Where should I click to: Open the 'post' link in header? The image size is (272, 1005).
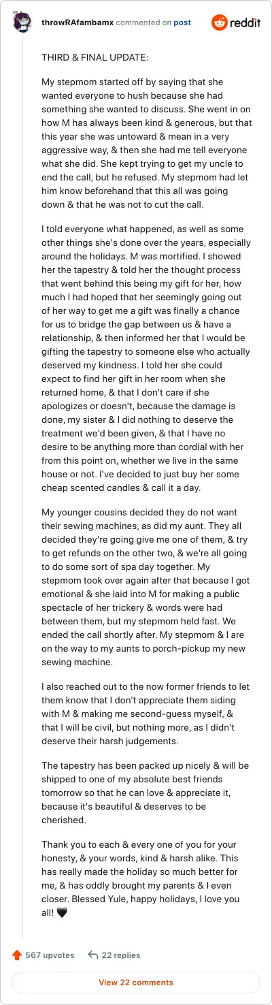[x=182, y=22]
